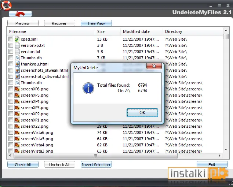This screenshot has height=187, width=233.
Task: Click the screenshots_dtweak.html file icon
Action: coord(17,76)
